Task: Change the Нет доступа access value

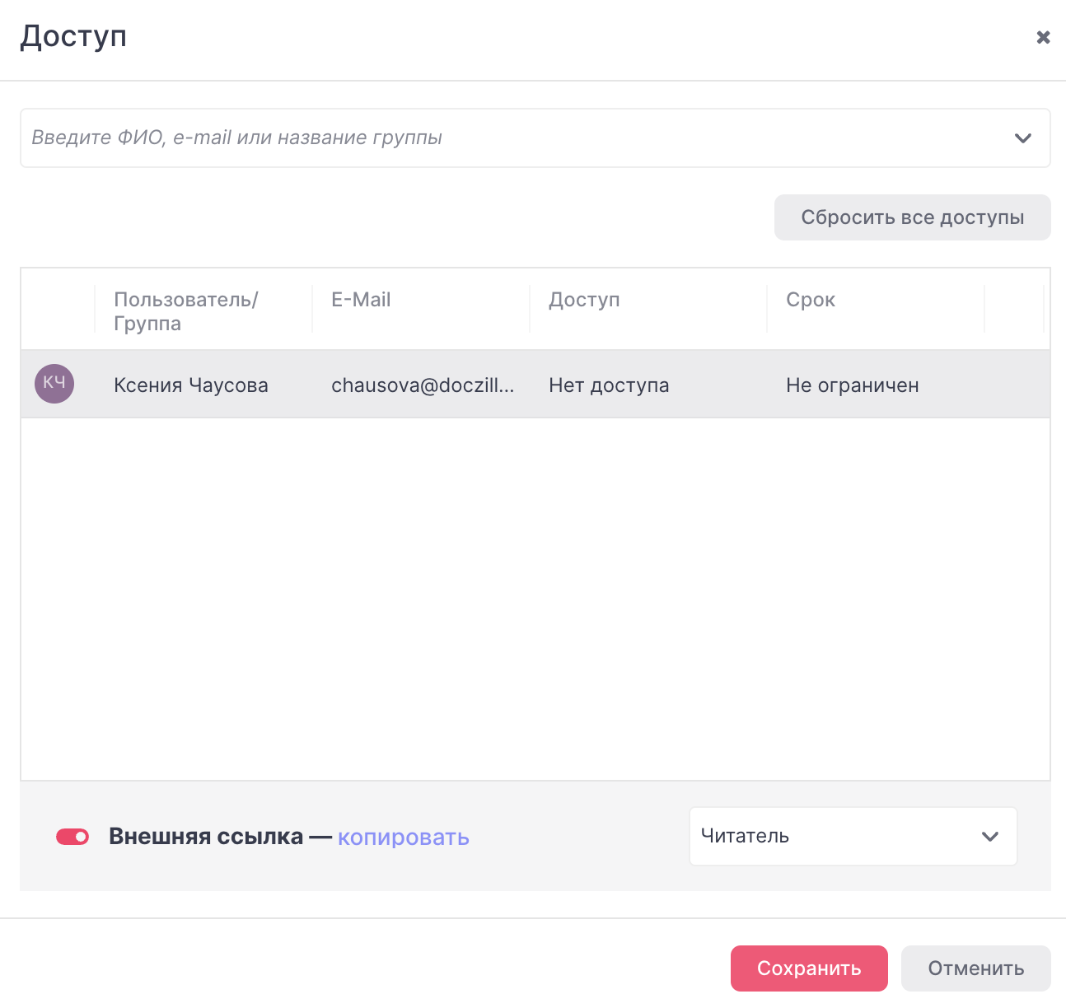Action: (609, 385)
